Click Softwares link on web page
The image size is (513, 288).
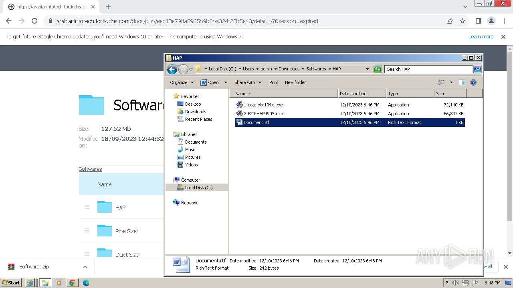[x=90, y=169]
